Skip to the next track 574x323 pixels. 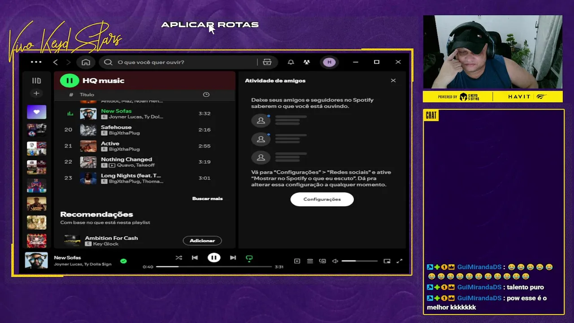tap(233, 258)
